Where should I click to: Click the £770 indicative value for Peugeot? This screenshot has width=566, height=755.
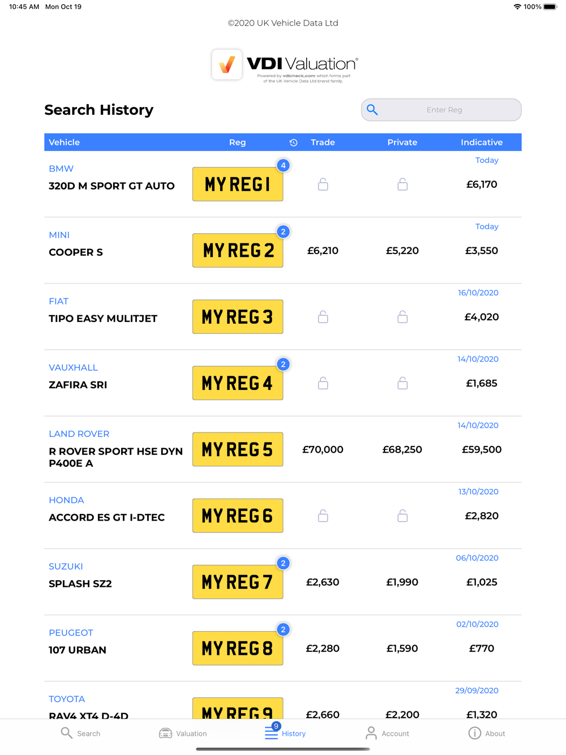click(482, 649)
